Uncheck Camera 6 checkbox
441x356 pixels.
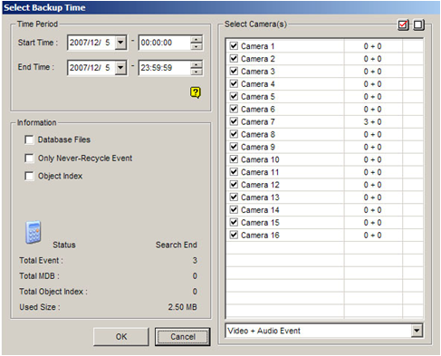(x=234, y=109)
